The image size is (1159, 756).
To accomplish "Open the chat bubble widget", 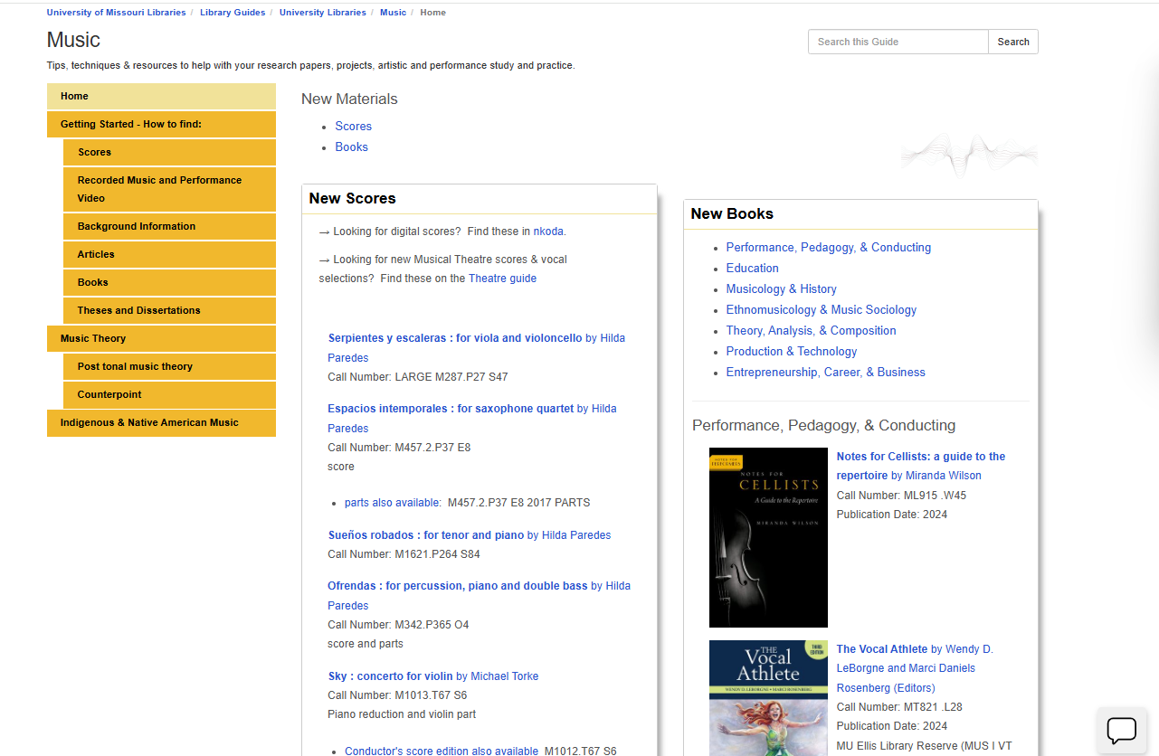I will [1121, 730].
